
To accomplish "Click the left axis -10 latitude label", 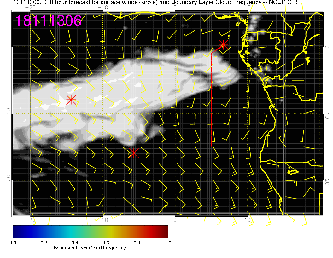I will click(8, 114).
